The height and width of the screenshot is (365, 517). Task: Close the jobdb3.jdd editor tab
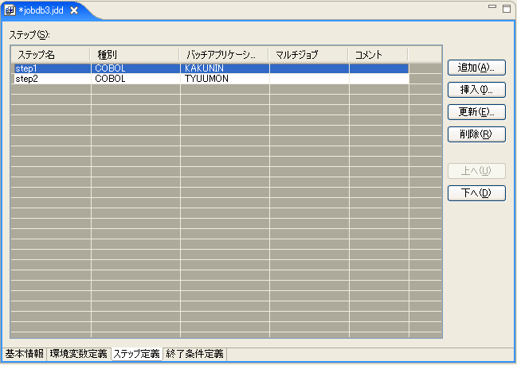74,10
